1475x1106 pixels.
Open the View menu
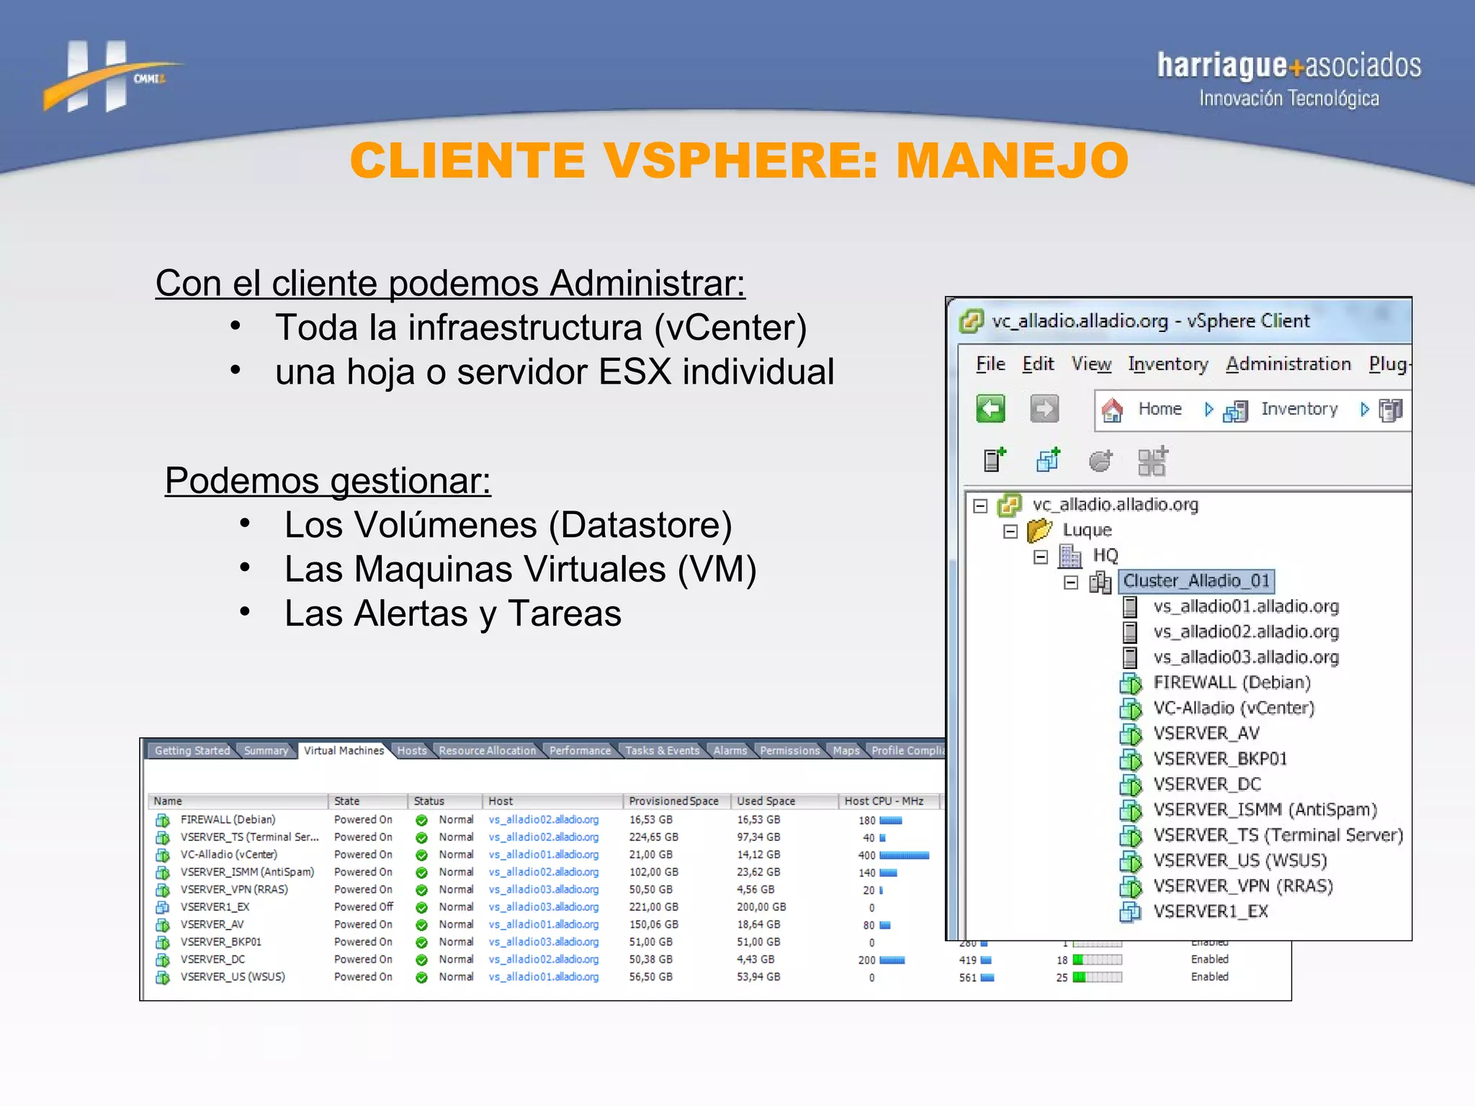click(1091, 364)
